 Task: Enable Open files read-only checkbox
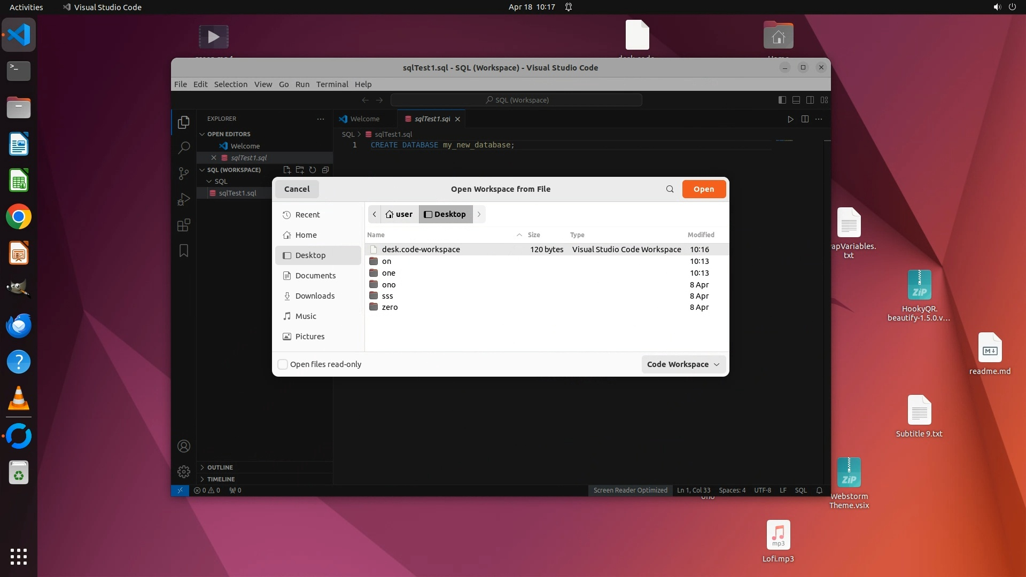283,364
